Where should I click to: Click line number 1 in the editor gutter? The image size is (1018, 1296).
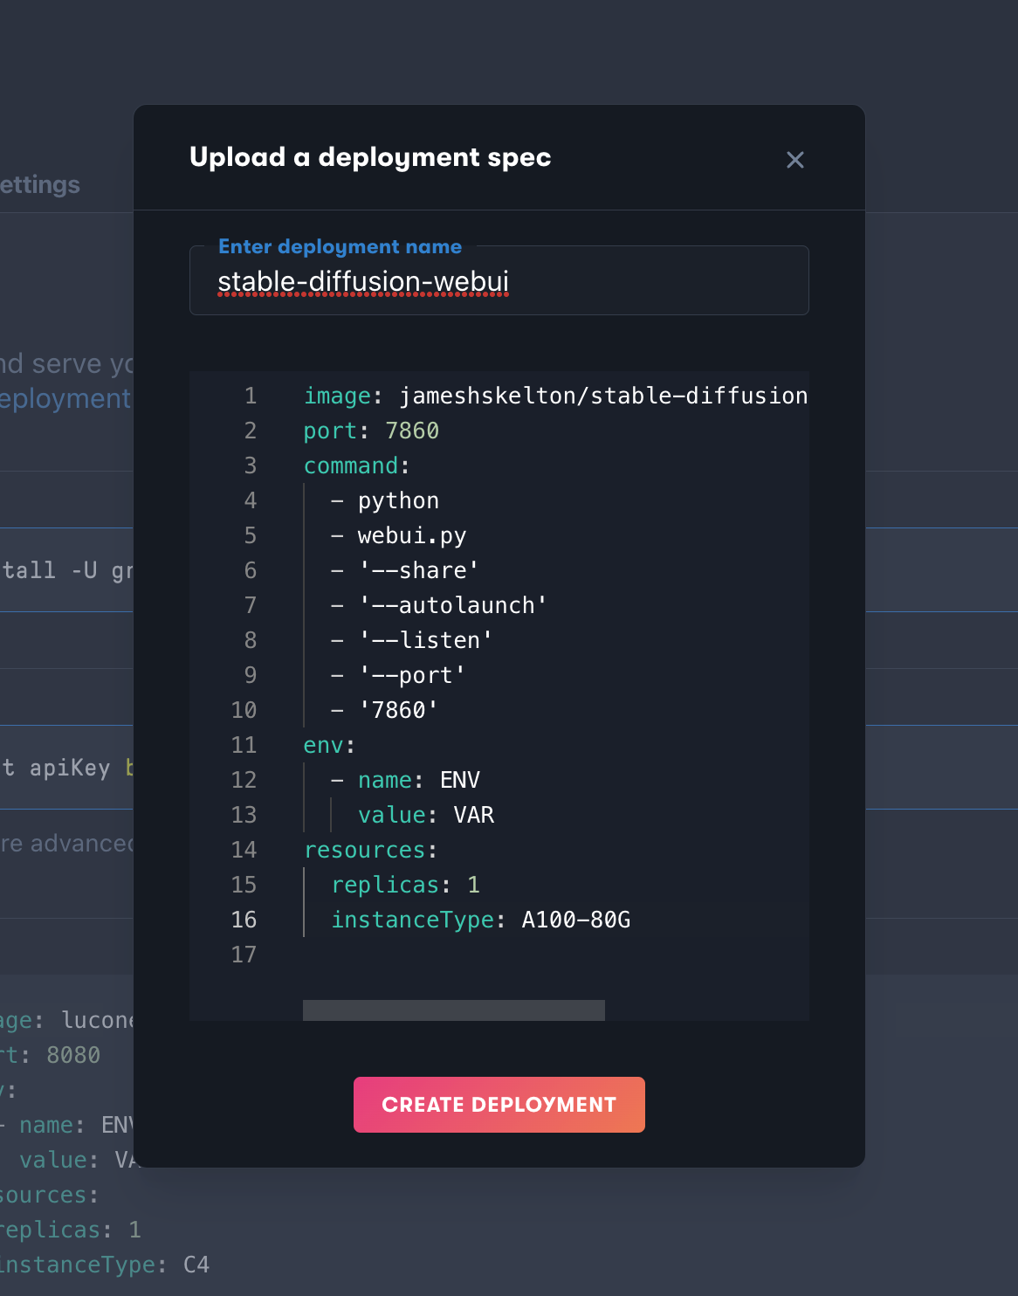(x=251, y=396)
